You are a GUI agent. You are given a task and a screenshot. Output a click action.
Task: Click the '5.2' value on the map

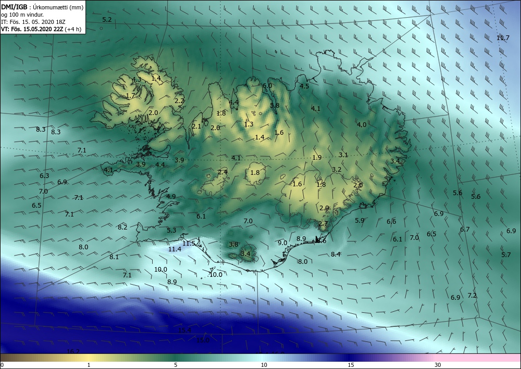(107, 20)
